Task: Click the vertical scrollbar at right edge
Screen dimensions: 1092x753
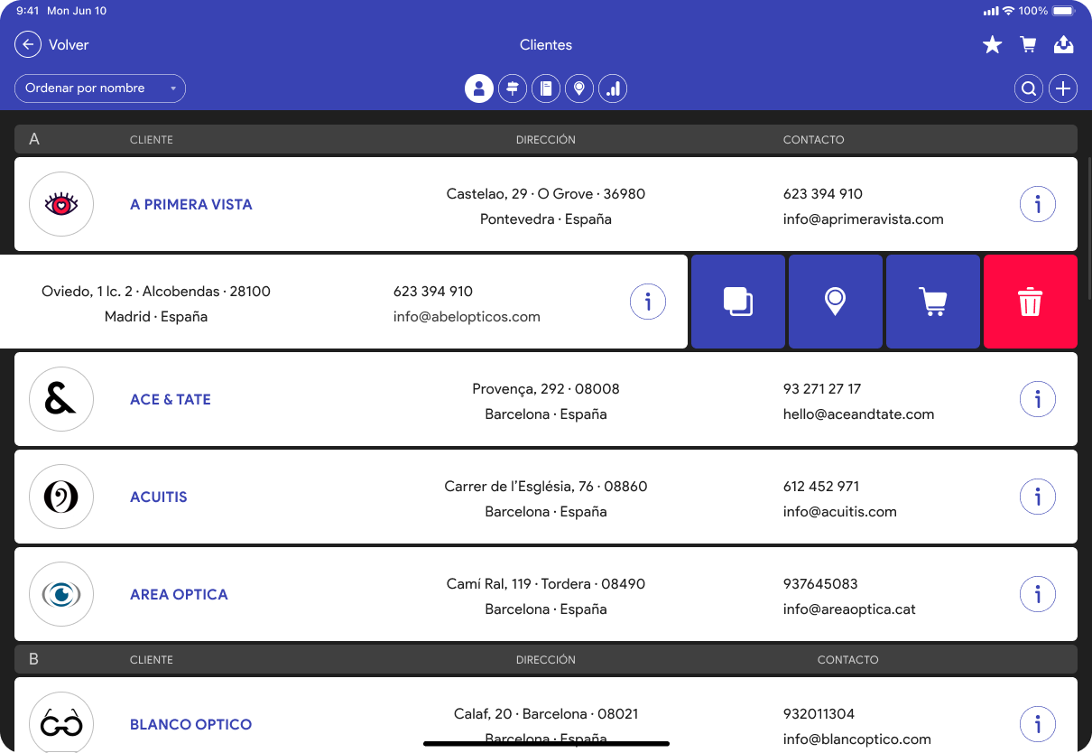Action: point(1088,228)
